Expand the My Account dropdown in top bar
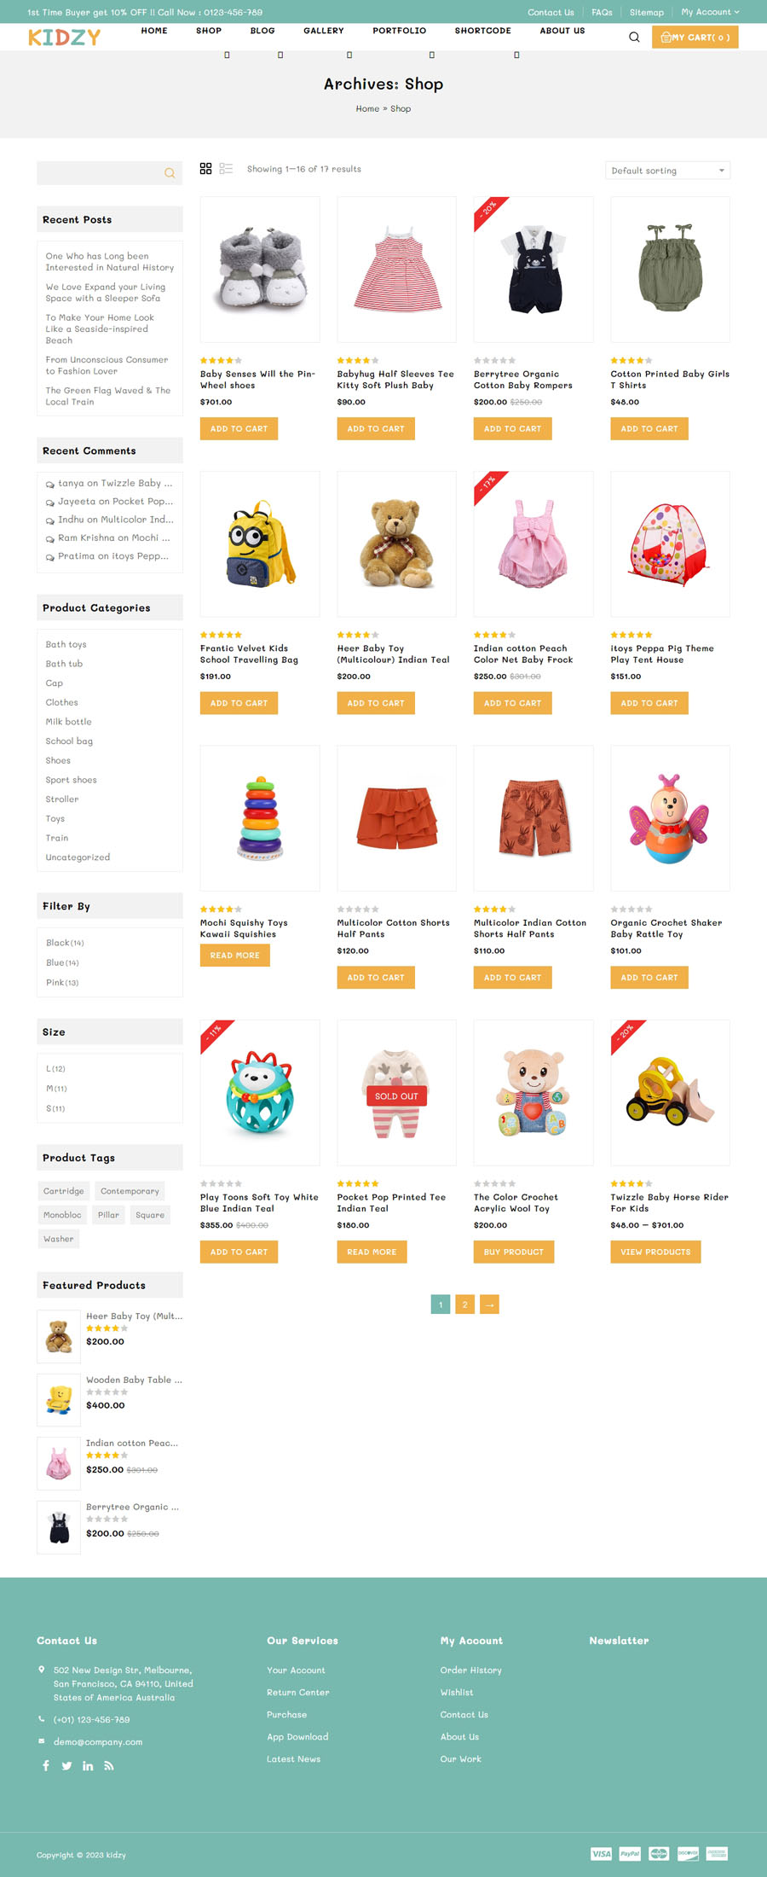 coord(710,12)
